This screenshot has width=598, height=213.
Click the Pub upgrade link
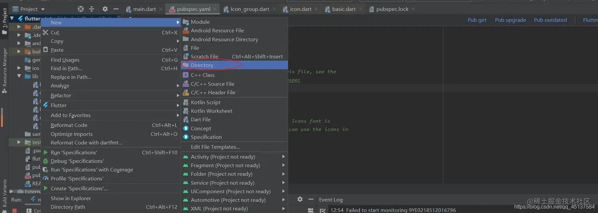coord(510,20)
